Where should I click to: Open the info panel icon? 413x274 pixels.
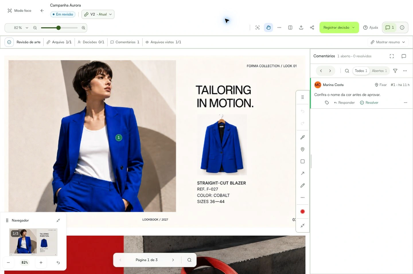click(402, 28)
